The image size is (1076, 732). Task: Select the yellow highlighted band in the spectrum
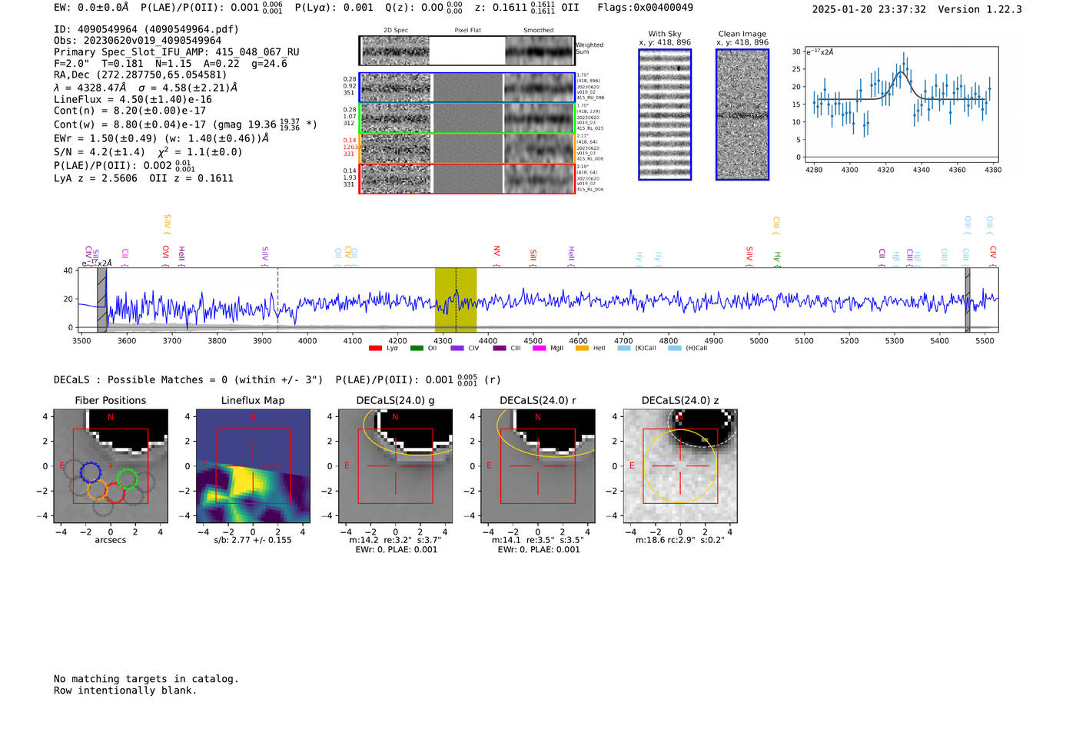[455, 300]
